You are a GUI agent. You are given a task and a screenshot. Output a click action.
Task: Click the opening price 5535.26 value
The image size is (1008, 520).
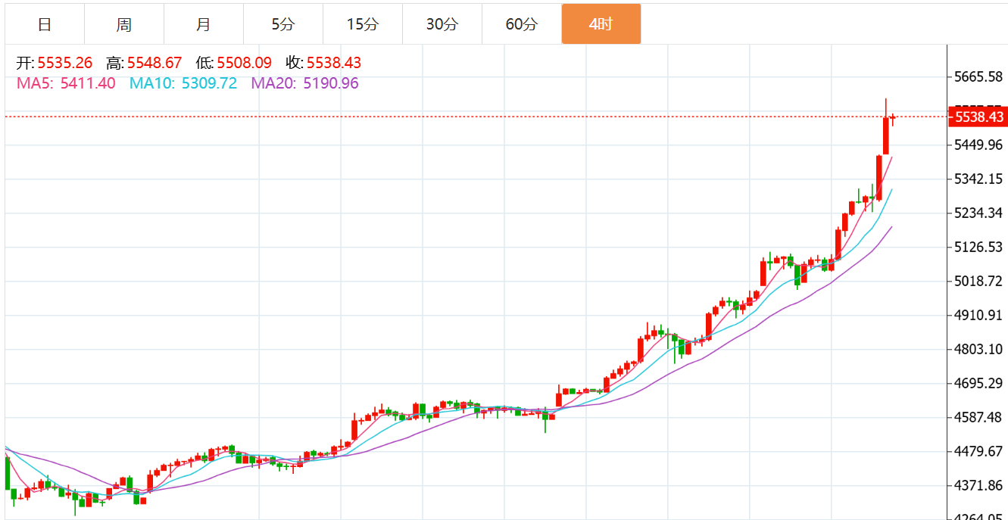pyautogui.click(x=64, y=63)
